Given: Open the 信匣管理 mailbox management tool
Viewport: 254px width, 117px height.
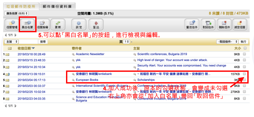Looking at the screenshot, I should click(x=12, y=24).
